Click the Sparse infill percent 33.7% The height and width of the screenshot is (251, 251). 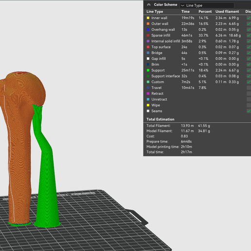[x=203, y=36]
